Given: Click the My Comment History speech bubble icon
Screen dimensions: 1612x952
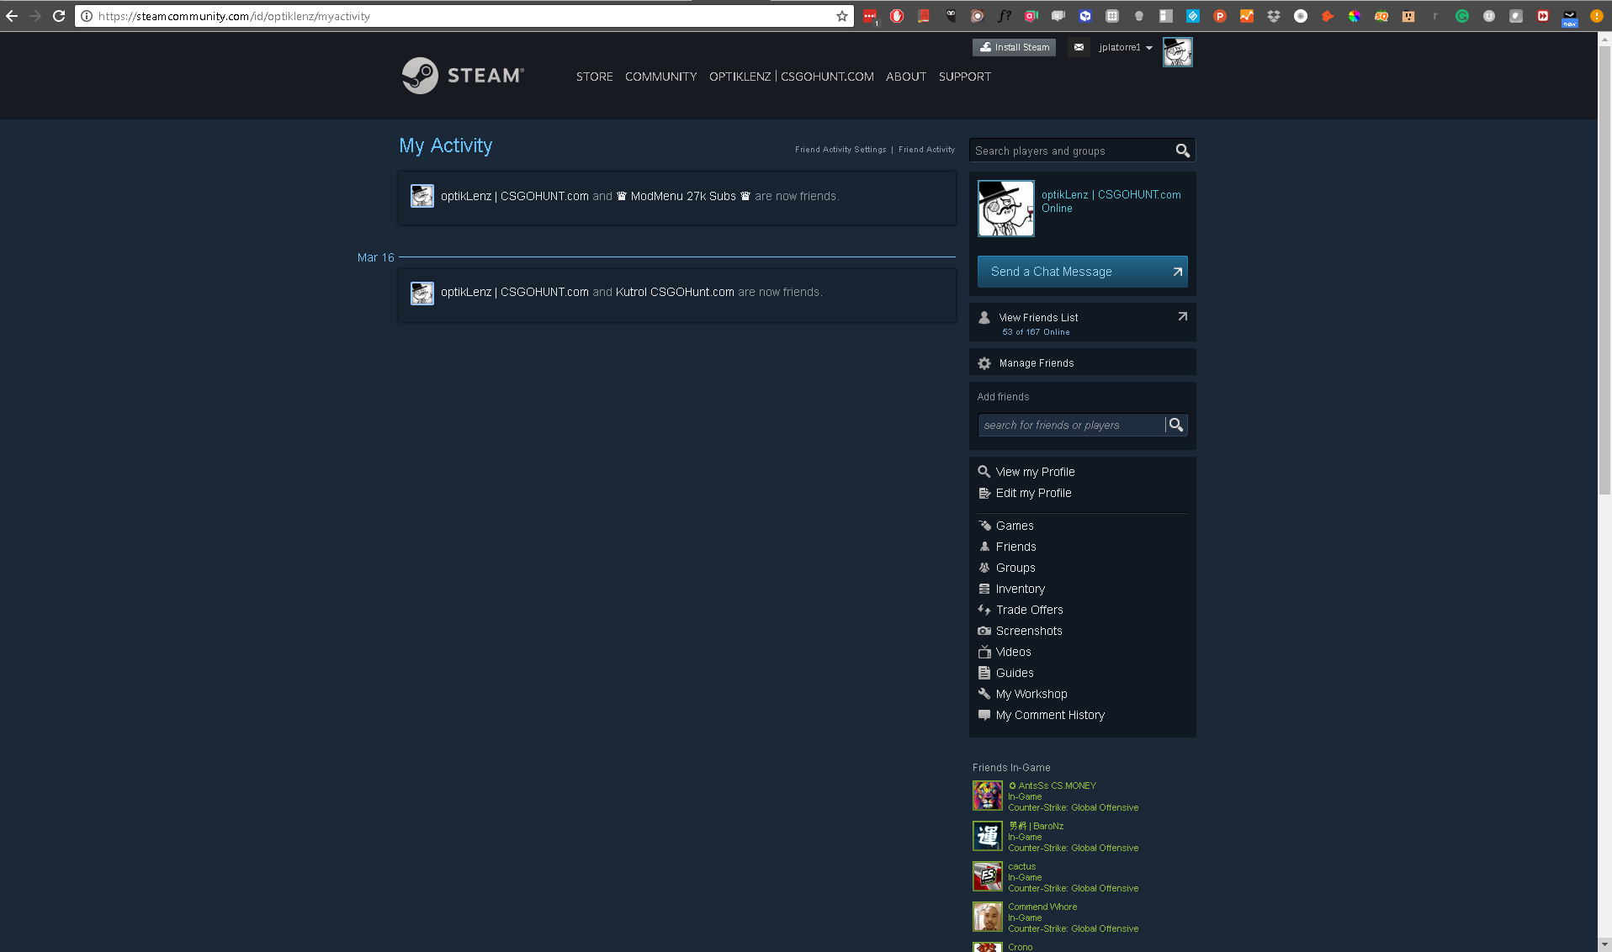Looking at the screenshot, I should 984,715.
